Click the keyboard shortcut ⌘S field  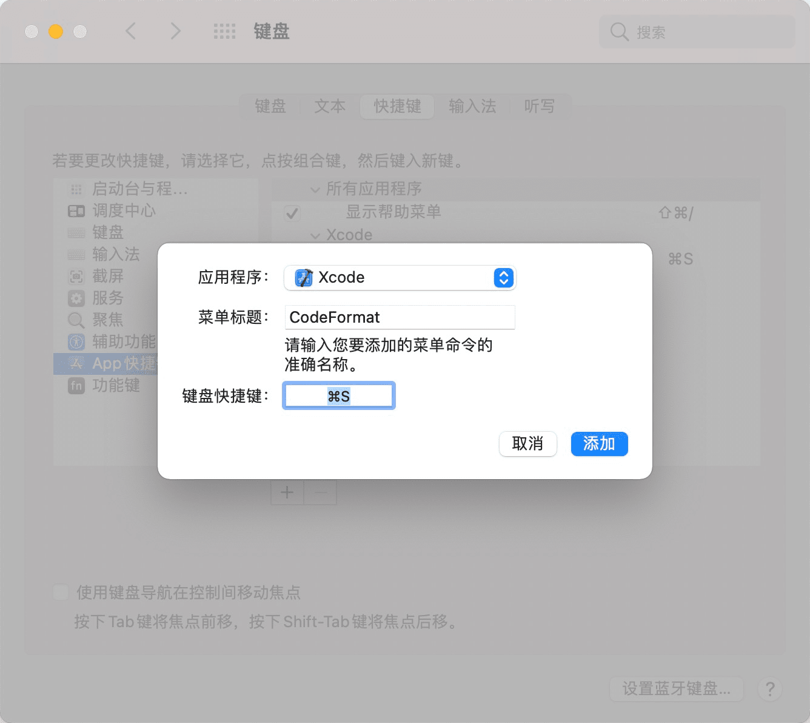tap(339, 396)
